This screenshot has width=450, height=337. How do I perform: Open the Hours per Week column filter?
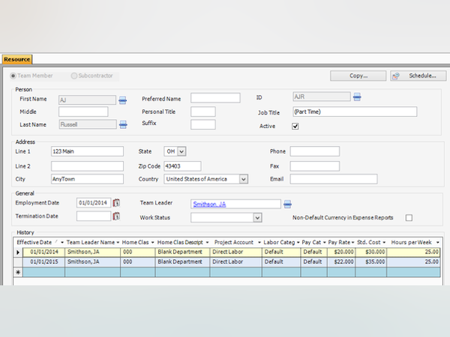437,243
